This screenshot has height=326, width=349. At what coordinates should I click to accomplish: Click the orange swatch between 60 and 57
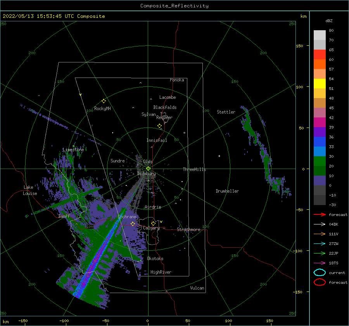(x=320, y=64)
